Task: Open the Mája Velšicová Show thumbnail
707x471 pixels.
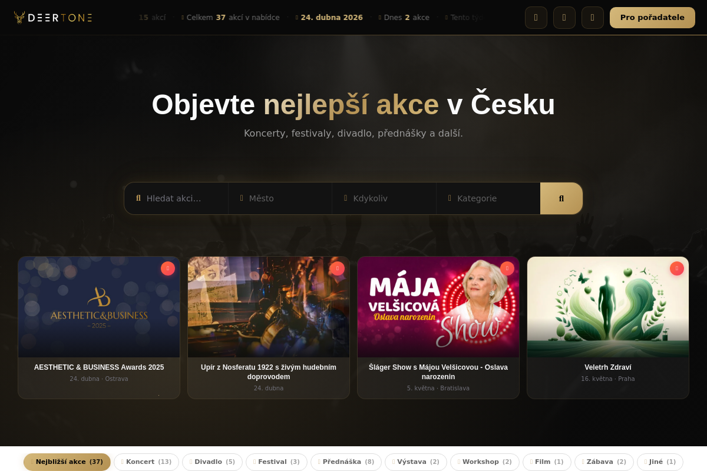Action: [x=438, y=307]
